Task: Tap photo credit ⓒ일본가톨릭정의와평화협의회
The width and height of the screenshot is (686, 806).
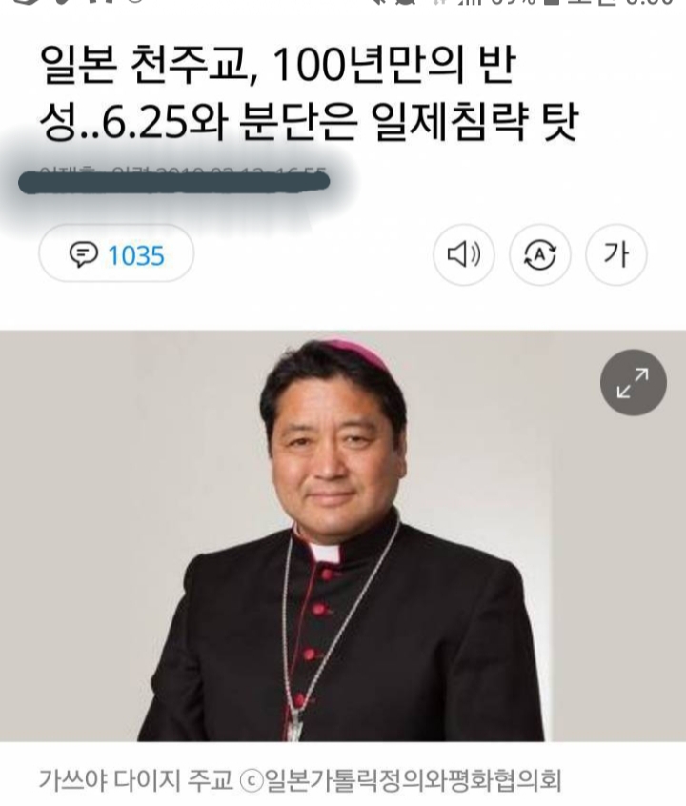Action: [x=400, y=779]
